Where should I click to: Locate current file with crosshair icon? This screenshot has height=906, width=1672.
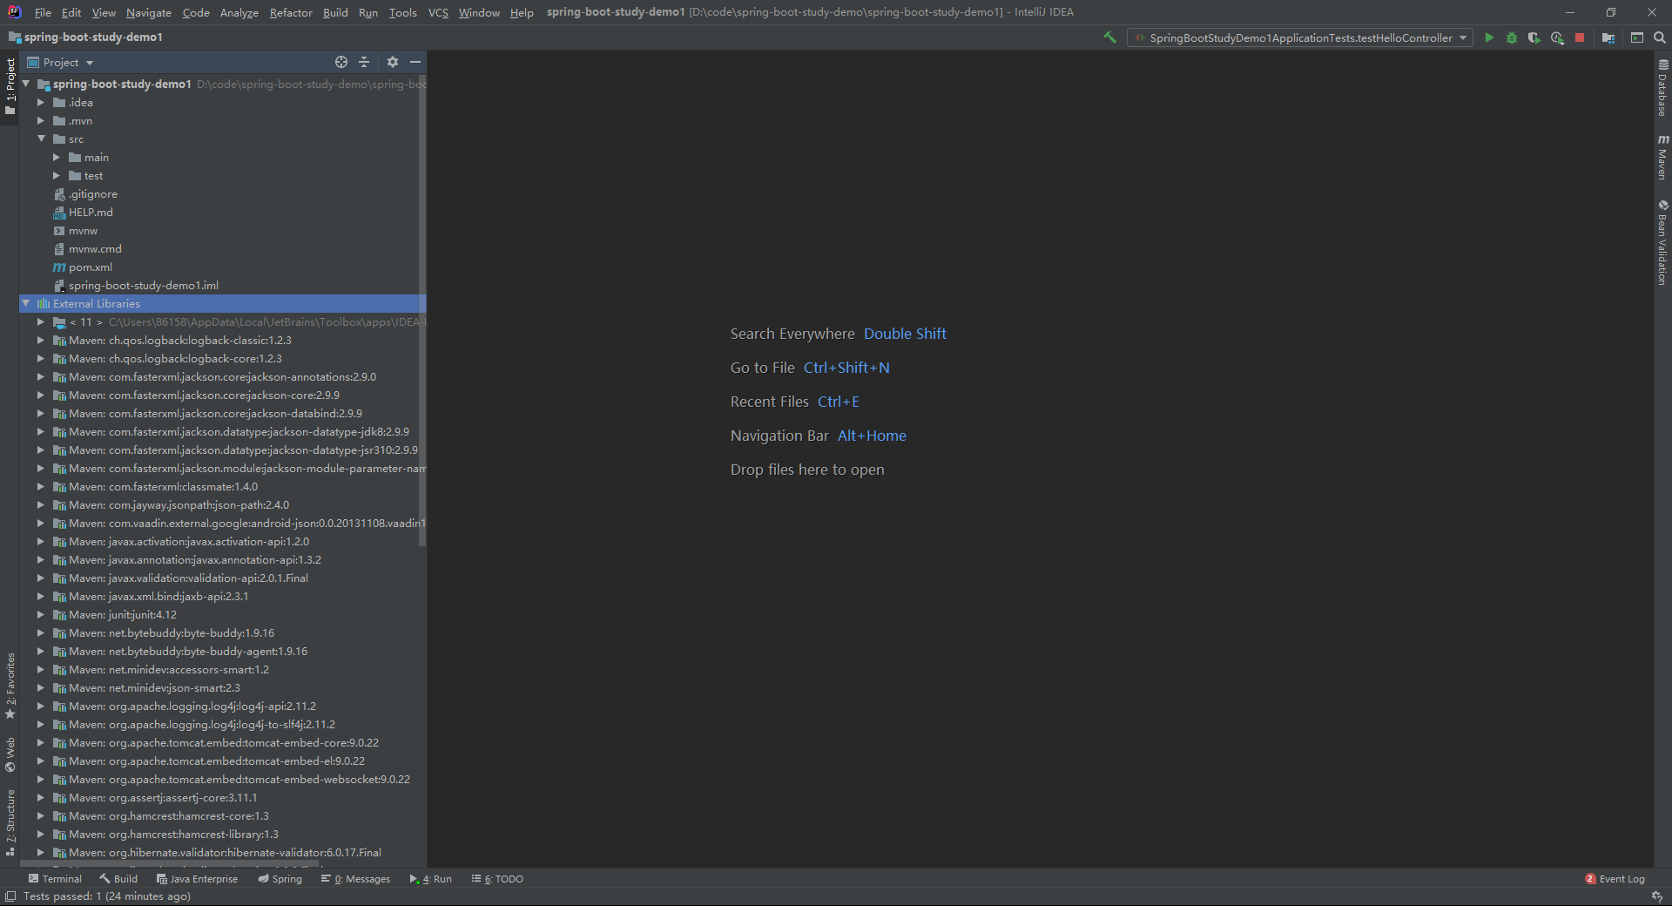[x=341, y=62]
